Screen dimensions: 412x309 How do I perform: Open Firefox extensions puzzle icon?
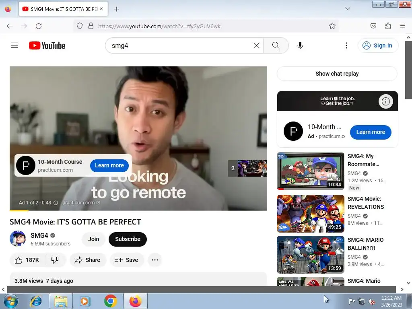pos(388,26)
